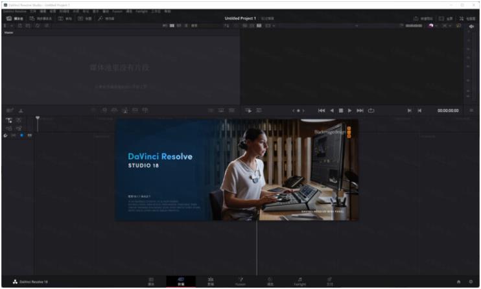
Task: Open the viewer options menu beside timecode
Action: (x=471, y=110)
